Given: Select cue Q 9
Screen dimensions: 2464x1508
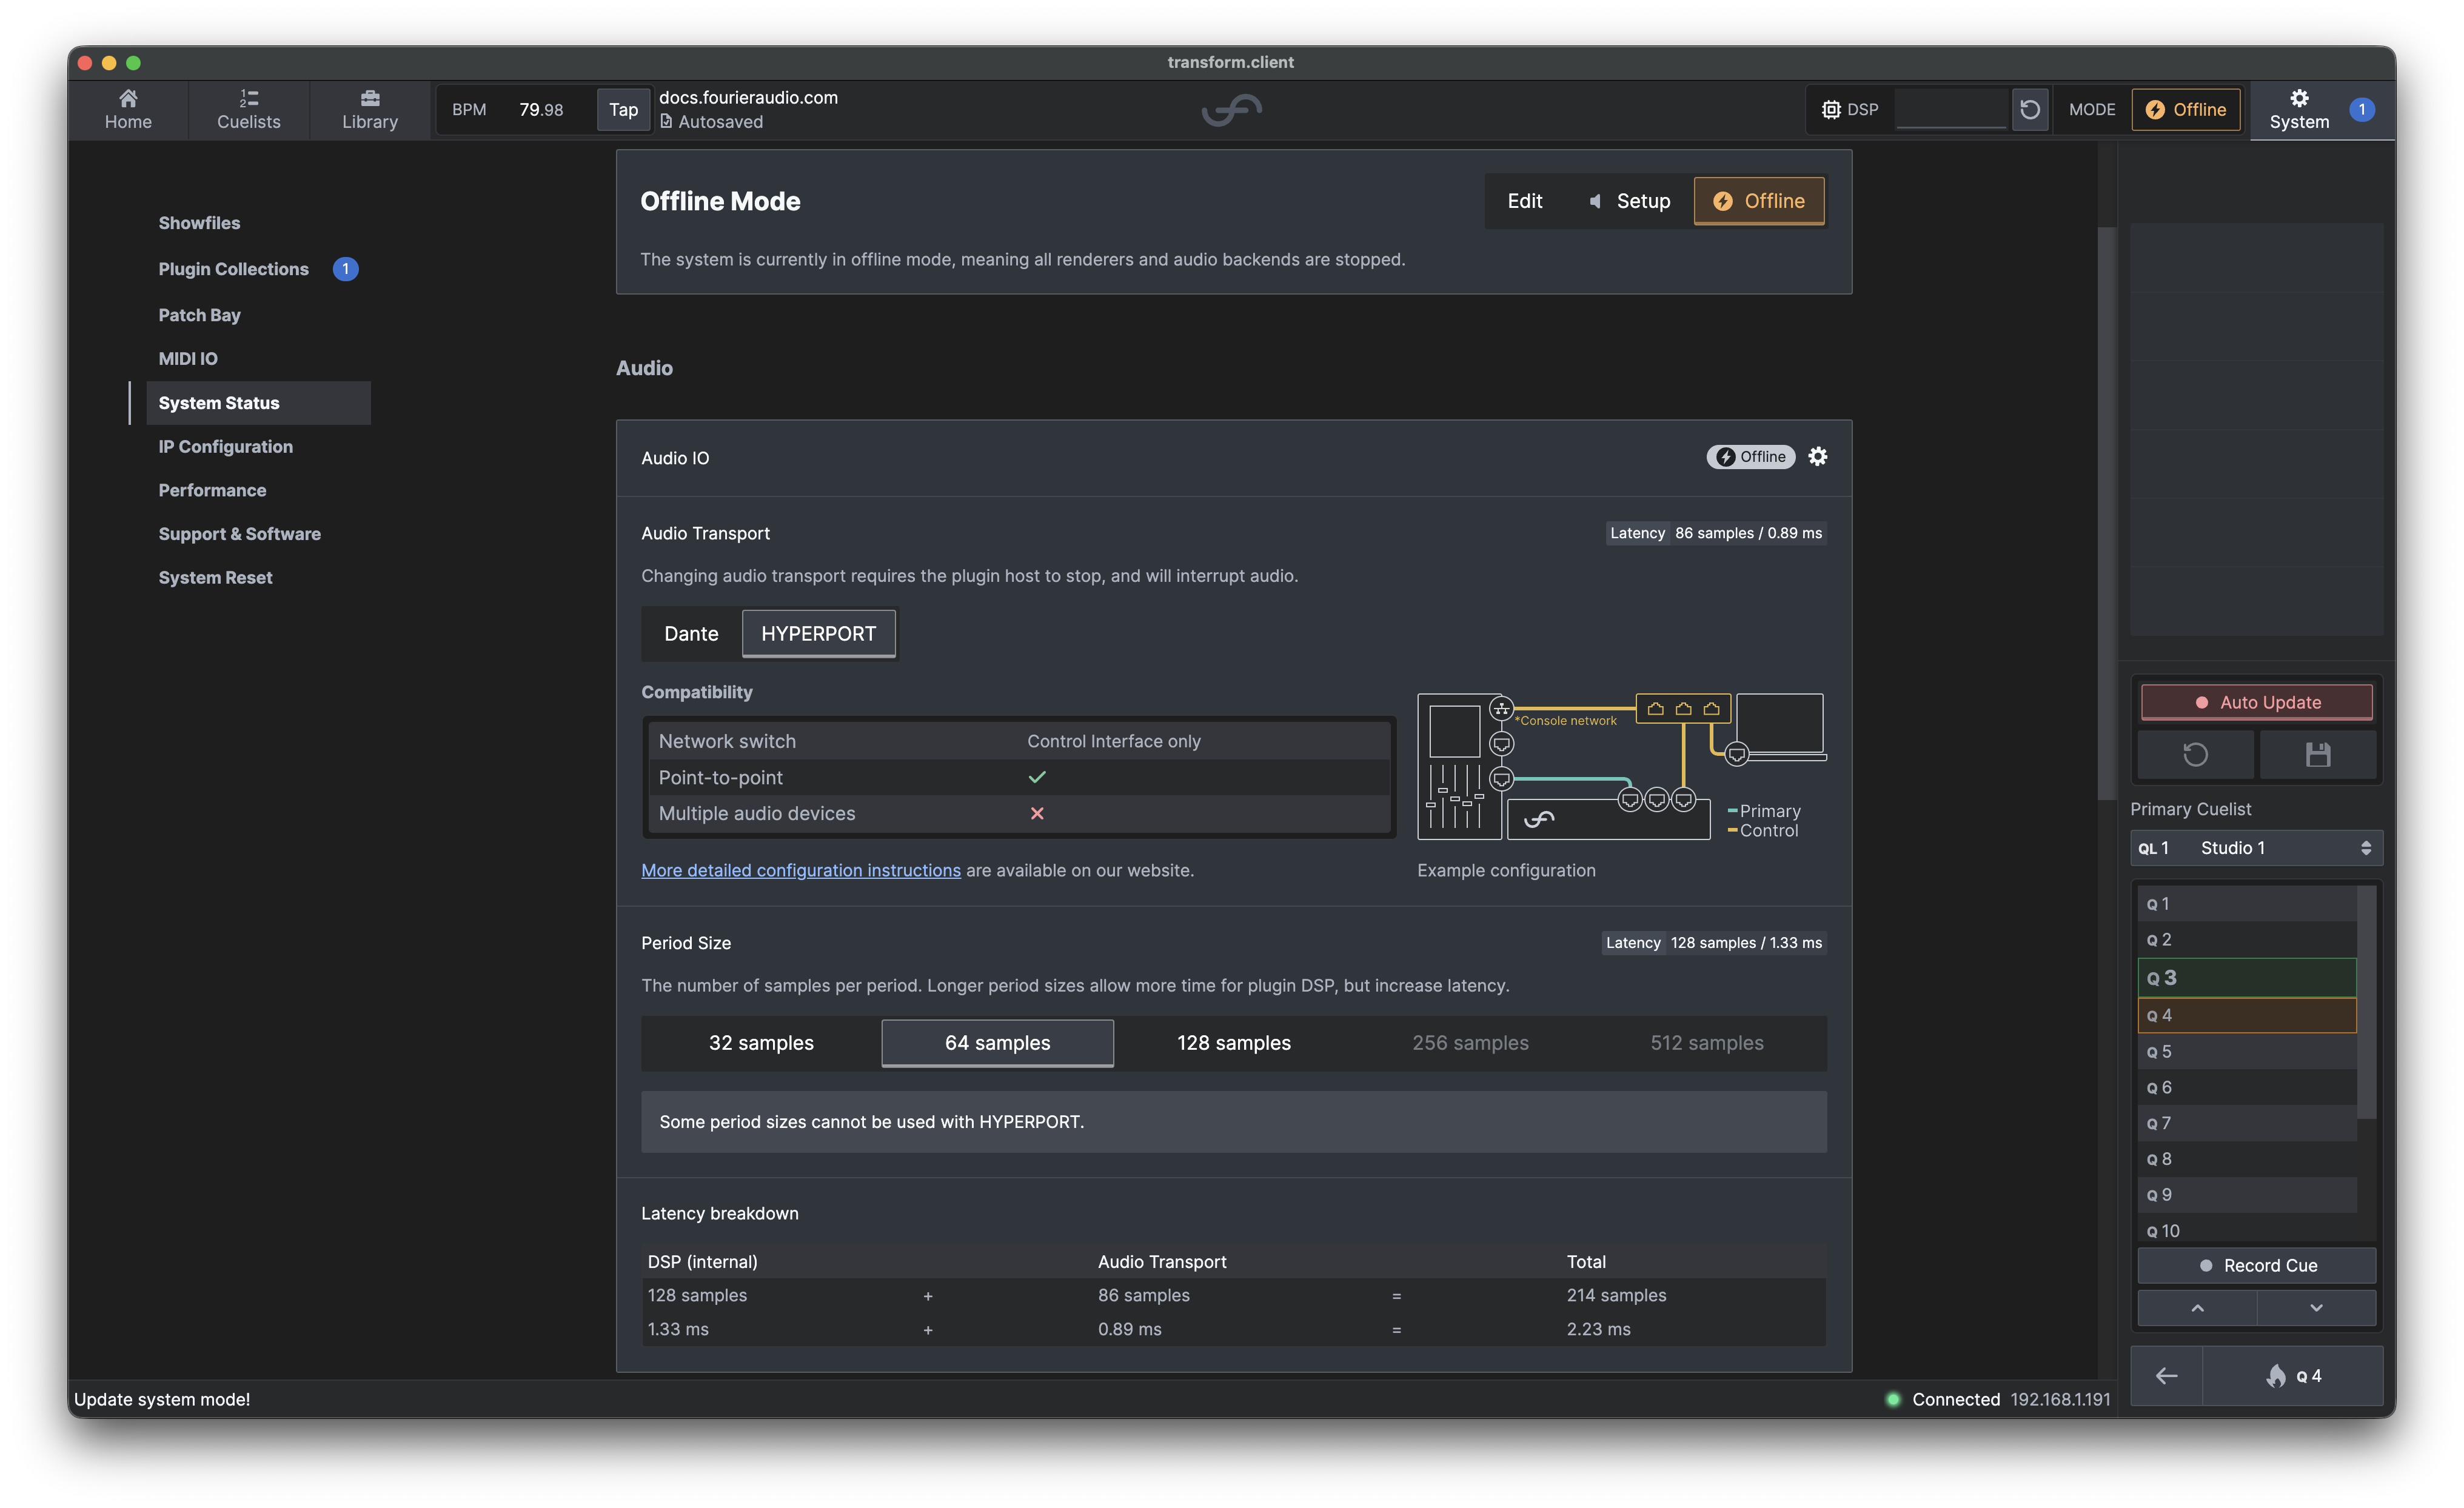Looking at the screenshot, I should (x=2246, y=1195).
